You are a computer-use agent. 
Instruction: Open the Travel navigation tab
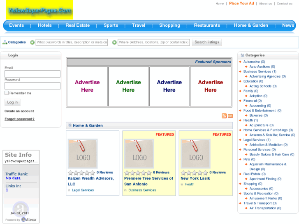pyautogui.click(x=139, y=25)
